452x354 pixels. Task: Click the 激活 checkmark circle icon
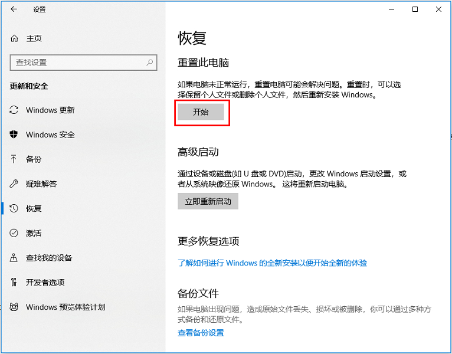[x=14, y=233]
